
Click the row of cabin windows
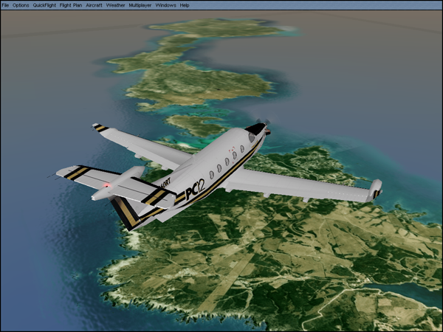[224, 163]
